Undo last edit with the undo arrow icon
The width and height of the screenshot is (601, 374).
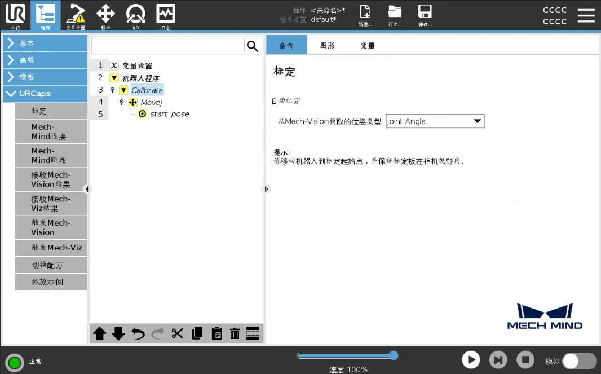[x=138, y=333]
